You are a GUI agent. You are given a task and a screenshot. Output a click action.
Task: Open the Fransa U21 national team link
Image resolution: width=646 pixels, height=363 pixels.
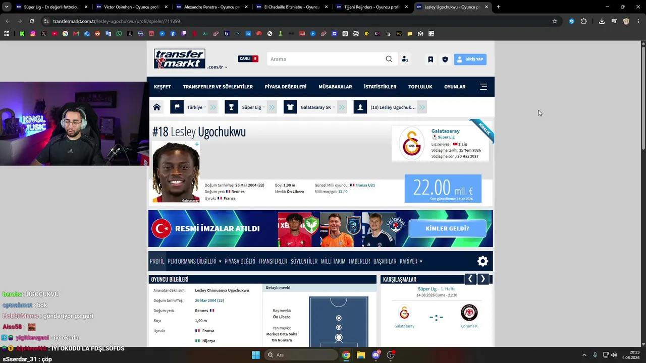coord(364,185)
